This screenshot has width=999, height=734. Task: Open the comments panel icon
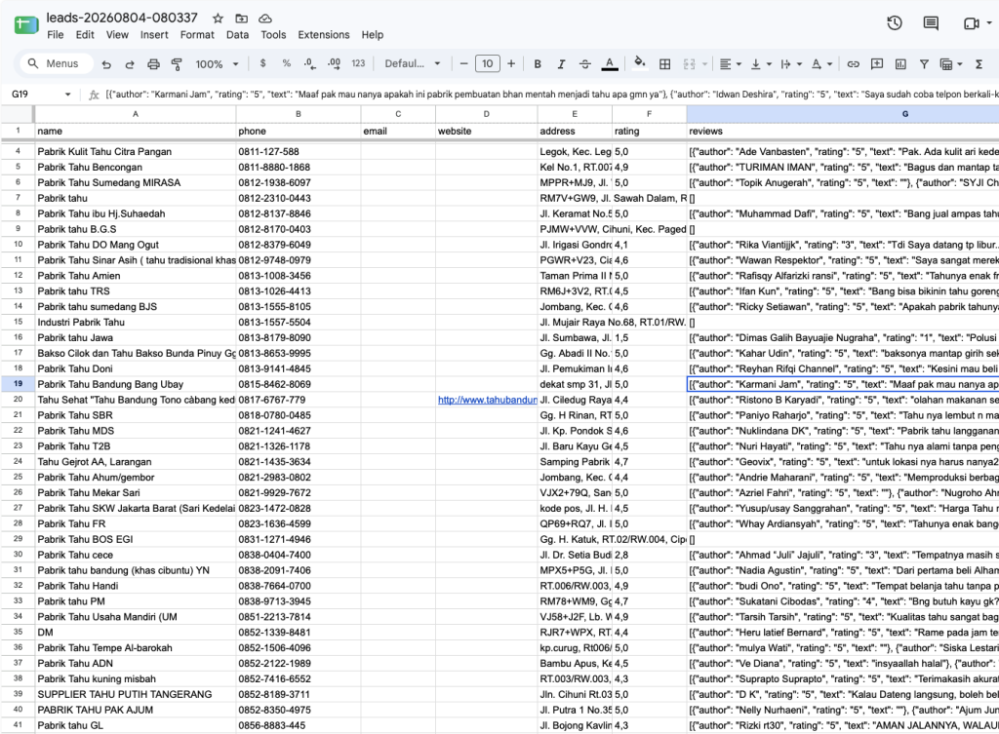coord(931,23)
